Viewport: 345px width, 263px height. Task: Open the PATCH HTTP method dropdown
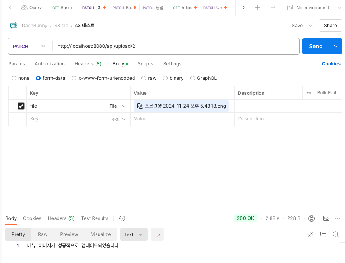coord(29,46)
